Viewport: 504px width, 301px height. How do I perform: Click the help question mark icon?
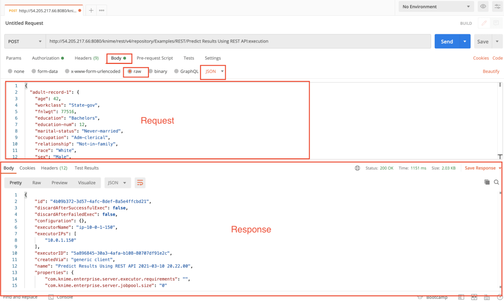coord(500,297)
